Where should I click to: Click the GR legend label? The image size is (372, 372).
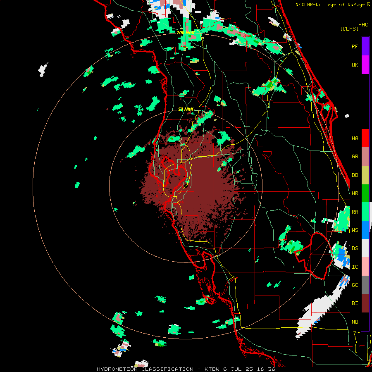click(x=355, y=157)
